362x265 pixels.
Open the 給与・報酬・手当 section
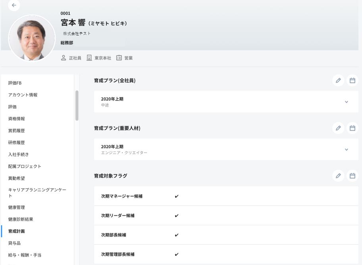[x=25, y=255]
